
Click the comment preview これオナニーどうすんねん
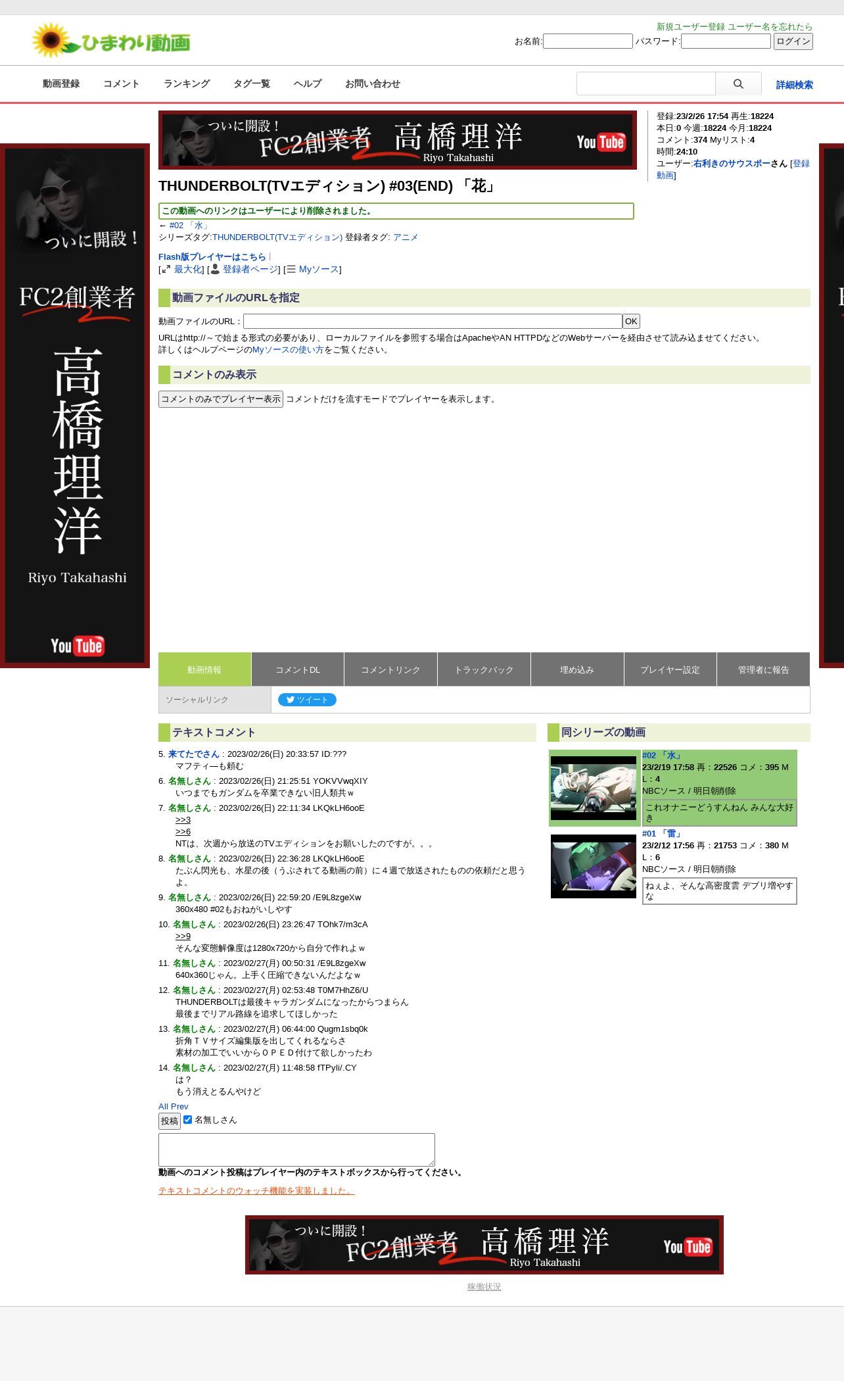coord(720,813)
